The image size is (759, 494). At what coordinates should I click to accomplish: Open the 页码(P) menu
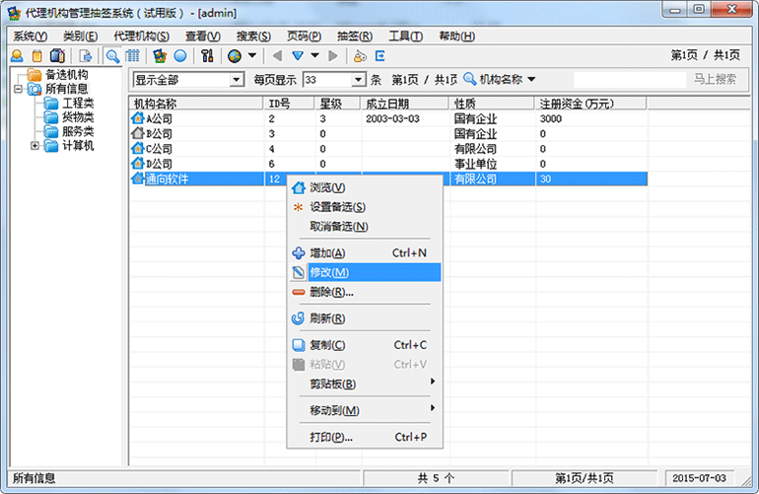point(304,36)
